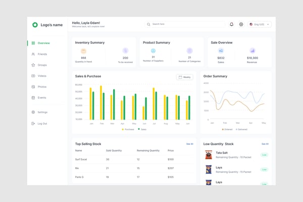Click the Number of Categories icon
Viewport: 303px width, 202px height.
click(189, 50)
